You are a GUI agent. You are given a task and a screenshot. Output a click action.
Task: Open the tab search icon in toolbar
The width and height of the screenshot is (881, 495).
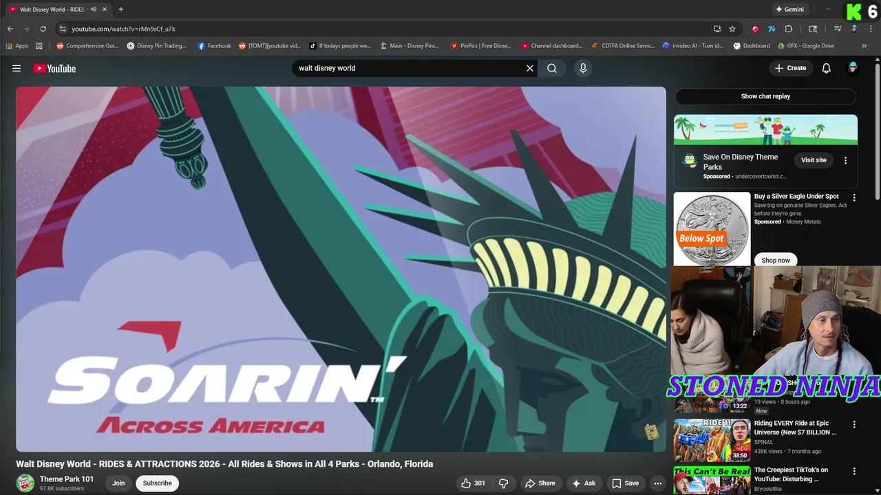pos(813,29)
